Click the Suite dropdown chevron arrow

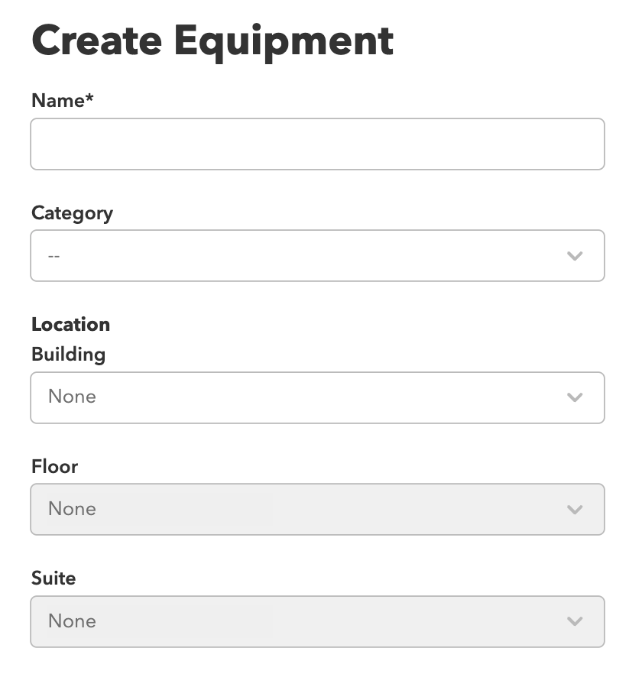(575, 621)
